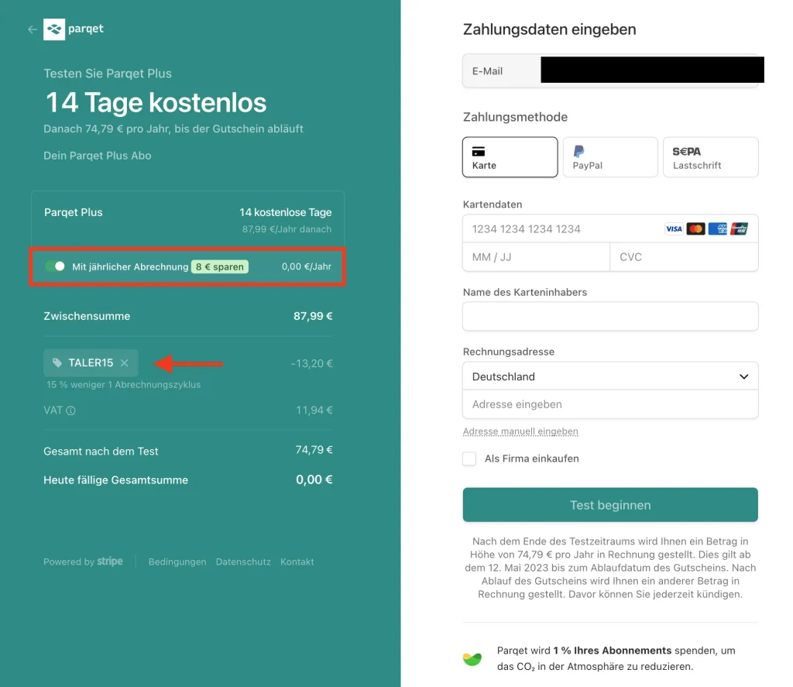Remove the TALER15 coupon with the X

click(125, 362)
